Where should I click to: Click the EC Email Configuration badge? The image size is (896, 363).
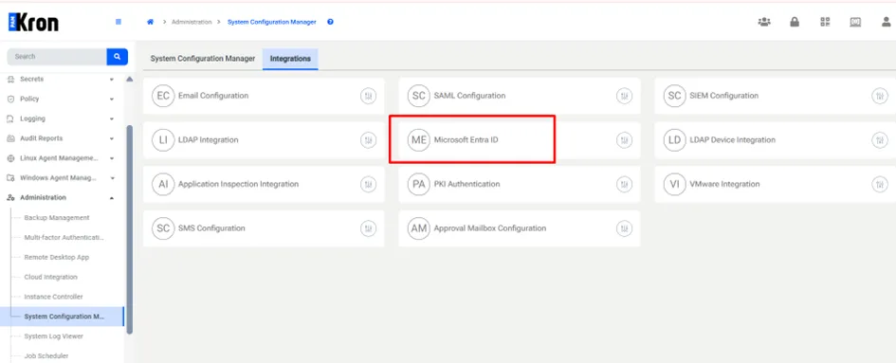click(163, 96)
